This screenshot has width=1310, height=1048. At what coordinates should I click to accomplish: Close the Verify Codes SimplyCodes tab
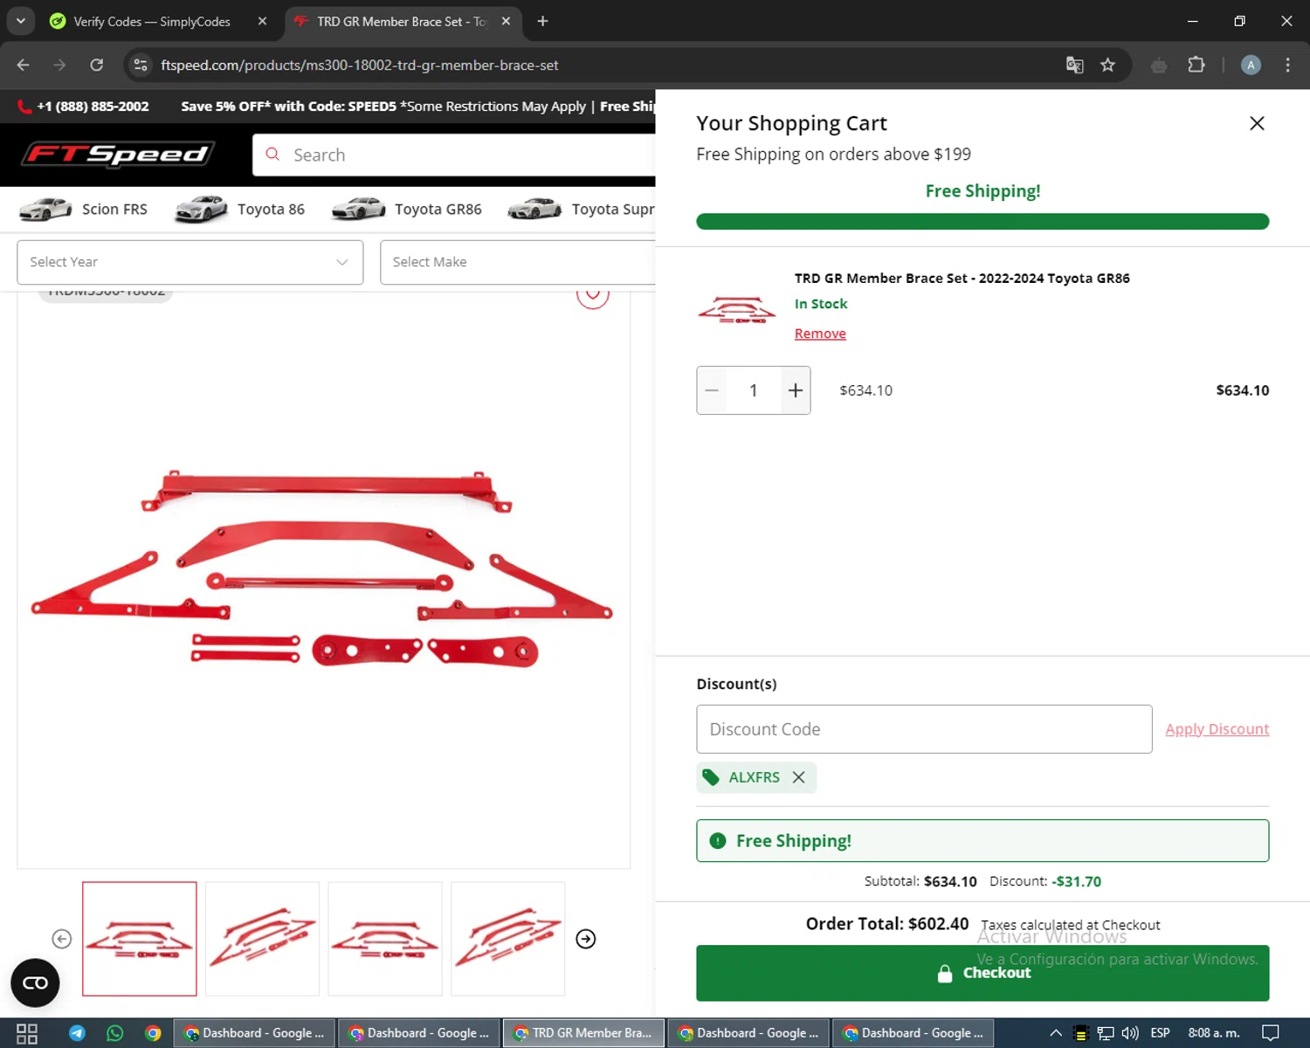262,21
